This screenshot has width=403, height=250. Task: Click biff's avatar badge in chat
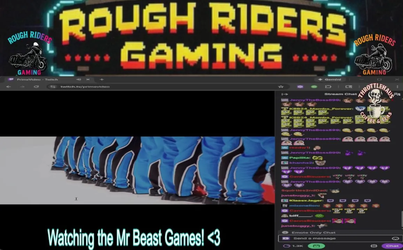point(285,216)
